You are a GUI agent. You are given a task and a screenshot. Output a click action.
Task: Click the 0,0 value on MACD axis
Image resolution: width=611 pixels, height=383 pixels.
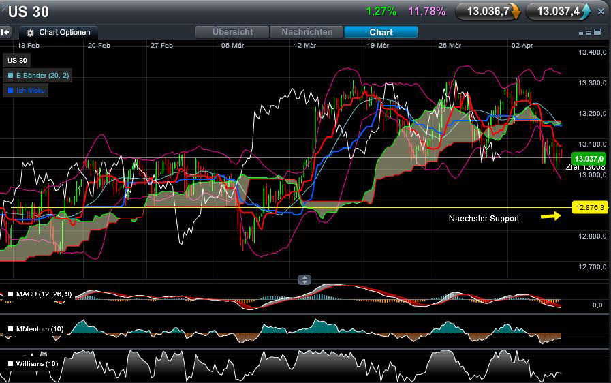coord(597,305)
